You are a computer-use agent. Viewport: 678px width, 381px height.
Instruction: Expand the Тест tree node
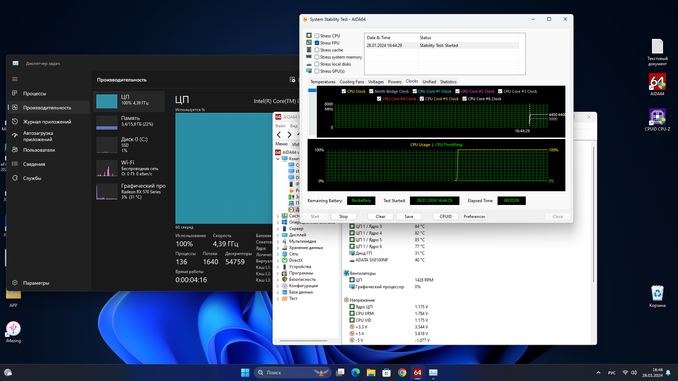(x=278, y=299)
